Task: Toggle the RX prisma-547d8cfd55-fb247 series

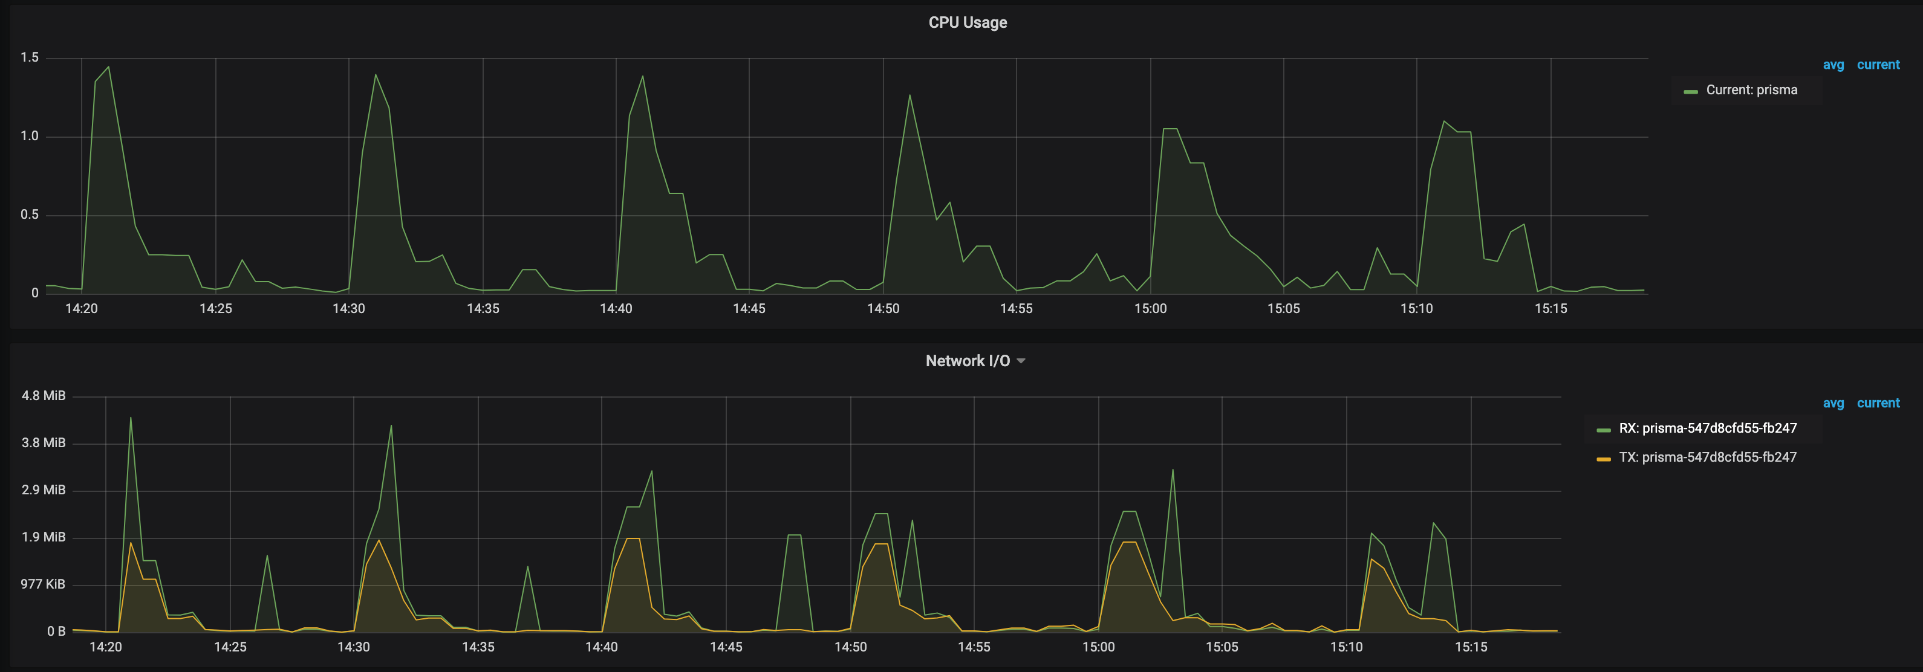Action: [1707, 429]
